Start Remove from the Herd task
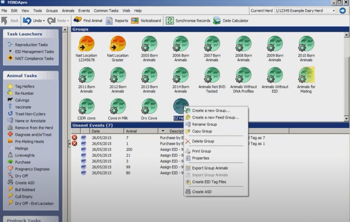 [x=30, y=128]
